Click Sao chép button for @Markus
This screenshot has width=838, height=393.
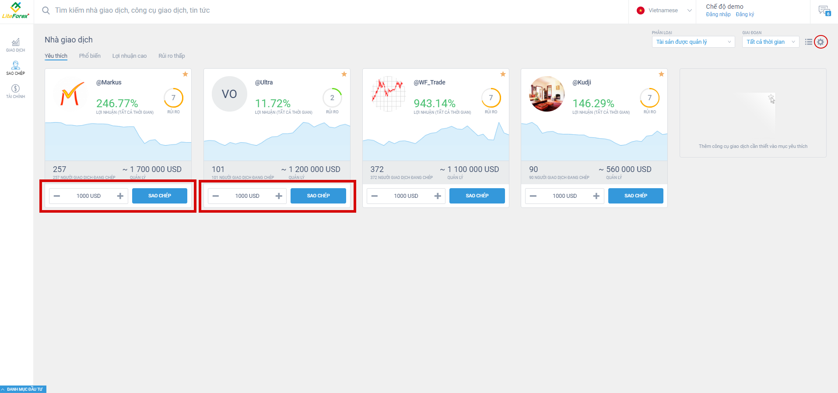point(160,196)
